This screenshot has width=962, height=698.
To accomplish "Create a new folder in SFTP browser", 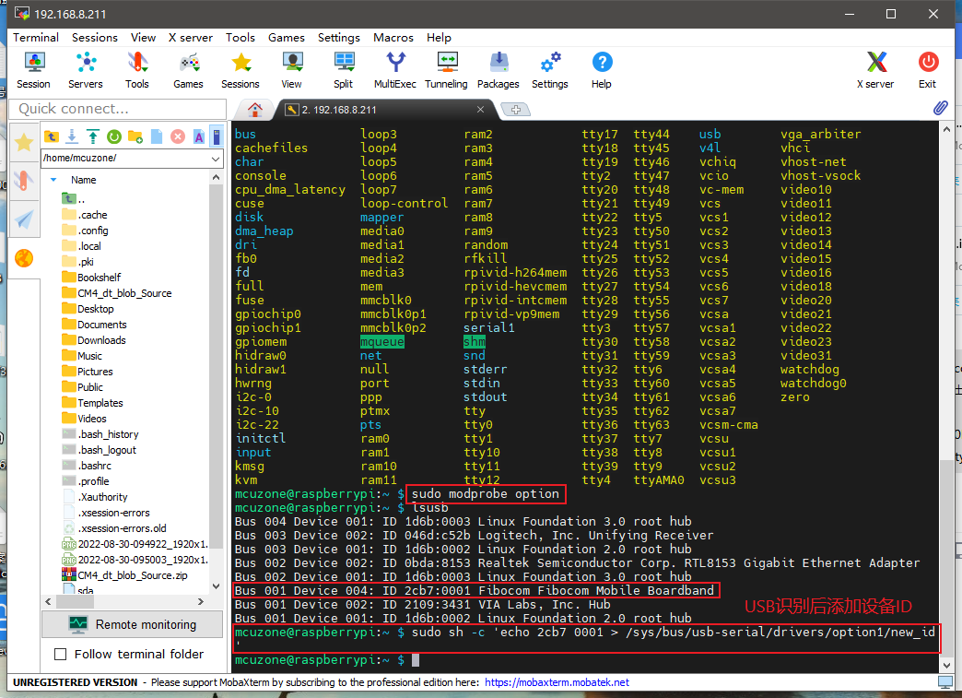I will tap(135, 136).
